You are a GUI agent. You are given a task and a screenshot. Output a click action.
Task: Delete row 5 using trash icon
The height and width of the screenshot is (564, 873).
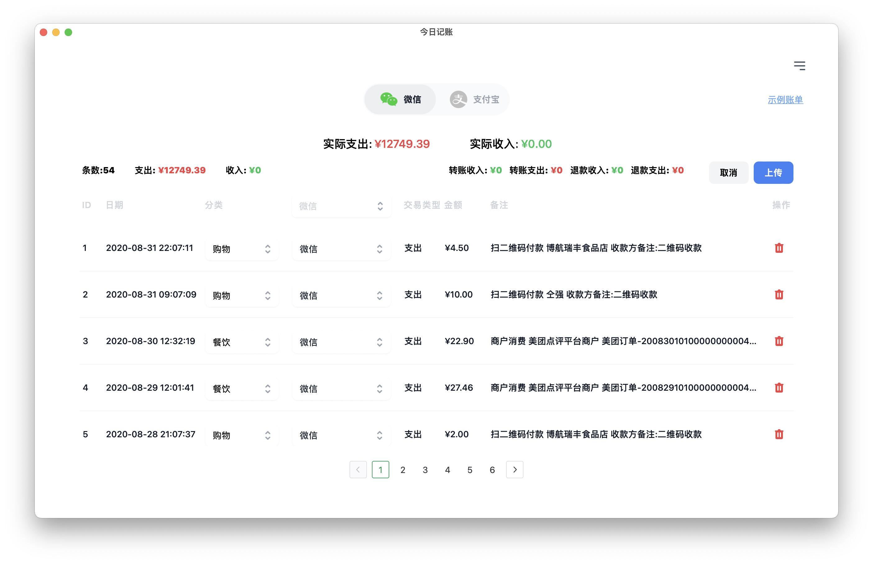[779, 434]
